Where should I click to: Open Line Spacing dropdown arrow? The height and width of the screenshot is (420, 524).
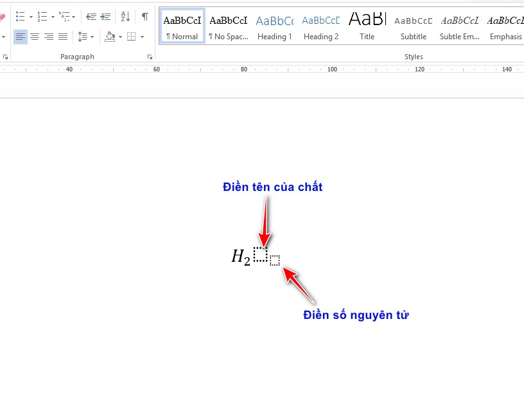pyautogui.click(x=92, y=37)
